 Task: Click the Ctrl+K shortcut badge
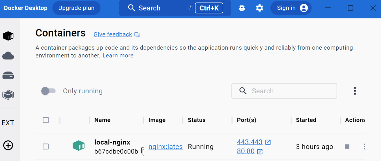(x=209, y=8)
